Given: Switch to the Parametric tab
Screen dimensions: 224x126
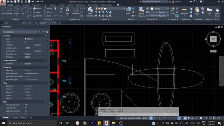Looking at the screenshot, I should [36, 5].
